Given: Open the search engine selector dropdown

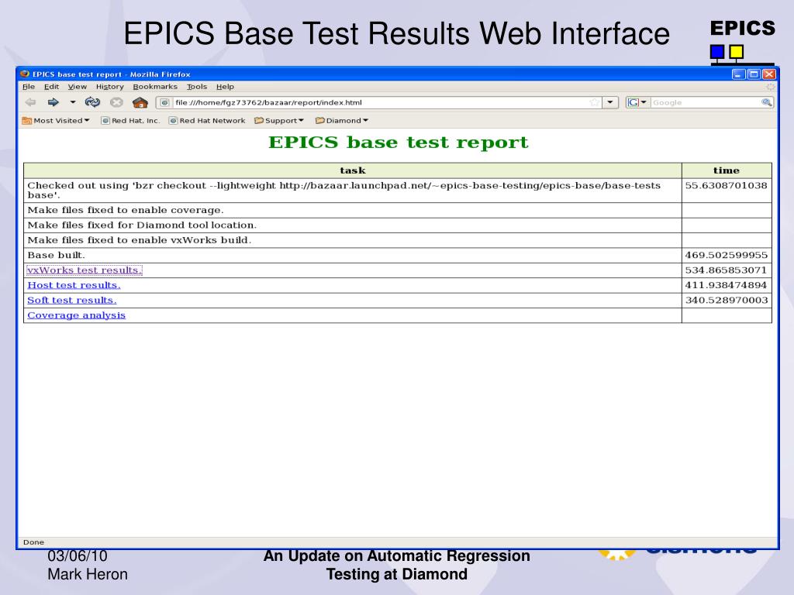Looking at the screenshot, I should point(637,103).
